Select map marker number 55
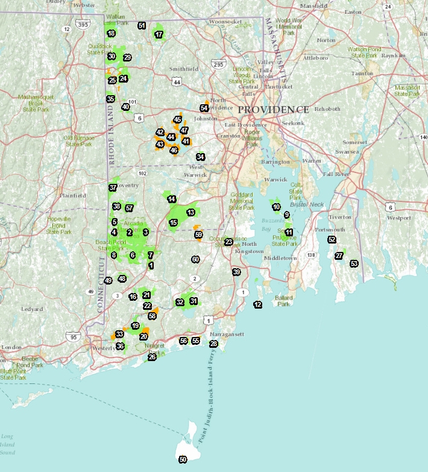This screenshot has height=472, width=428. point(196,341)
